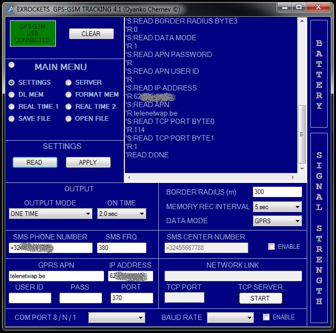Click the PORT field showing 370

(x=132, y=298)
